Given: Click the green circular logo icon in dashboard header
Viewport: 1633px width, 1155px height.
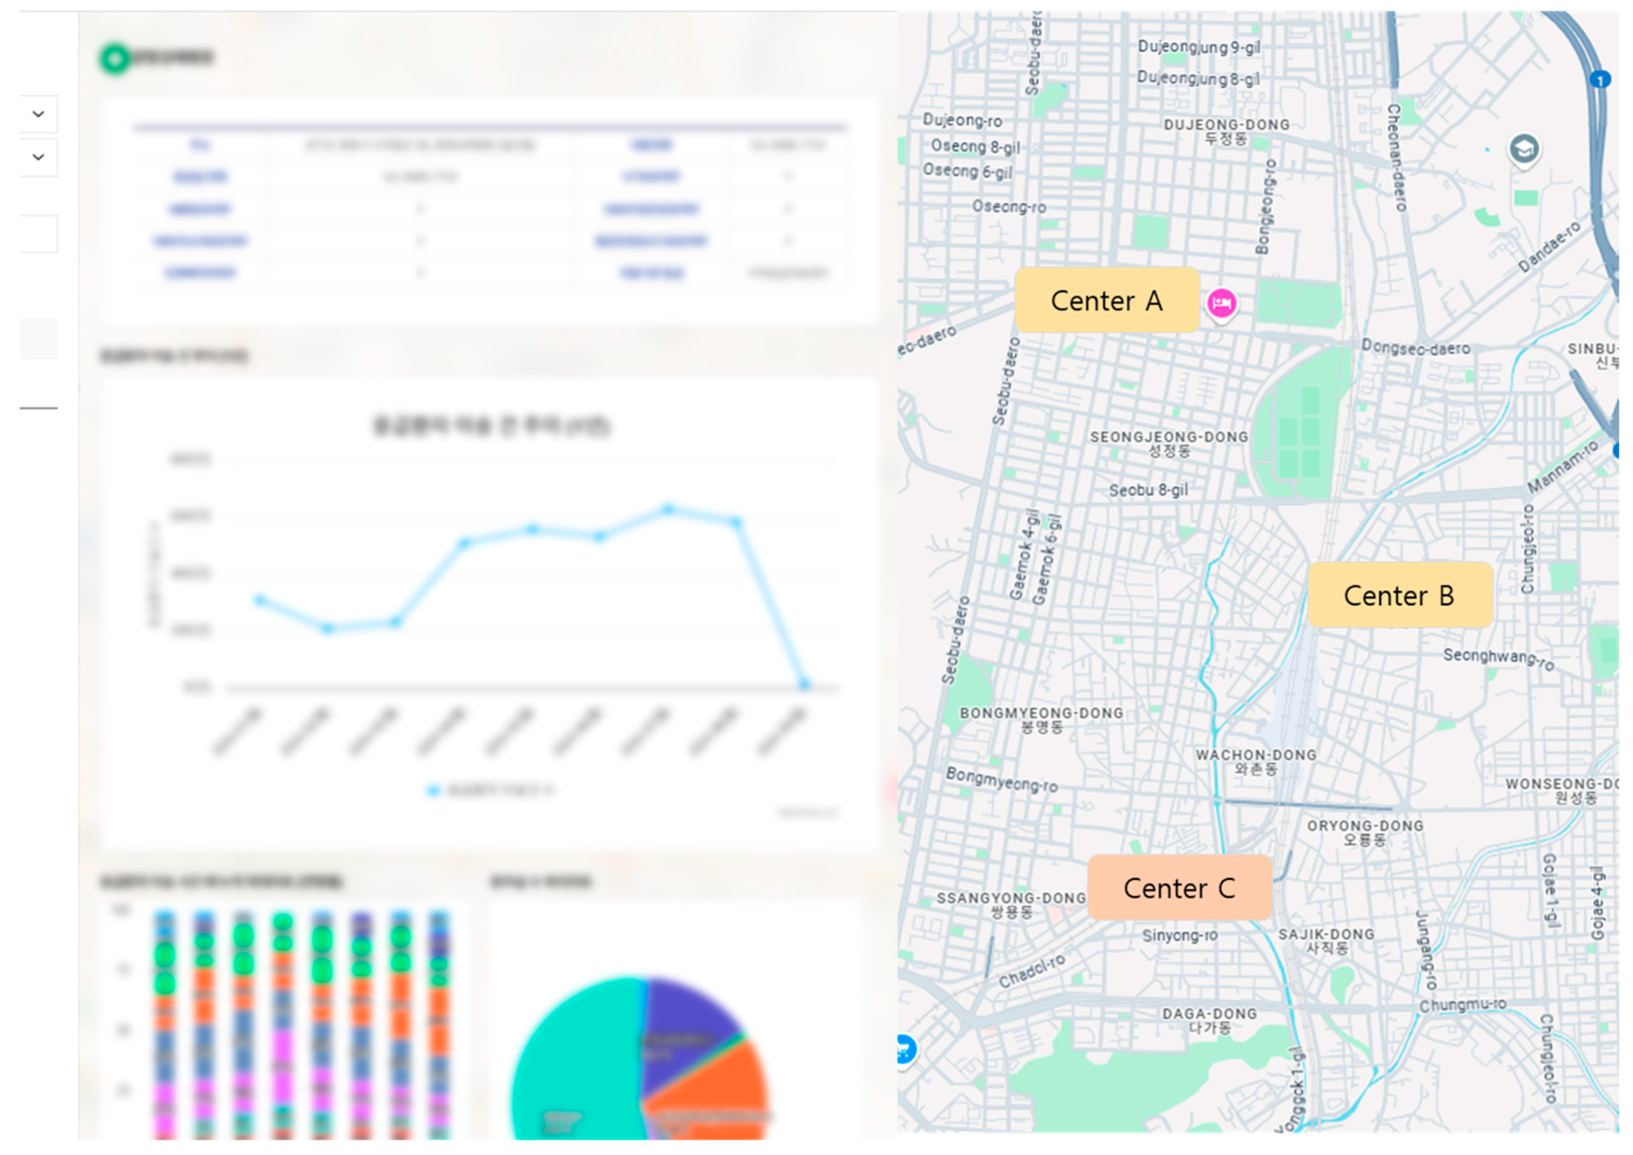Looking at the screenshot, I should click(x=115, y=58).
